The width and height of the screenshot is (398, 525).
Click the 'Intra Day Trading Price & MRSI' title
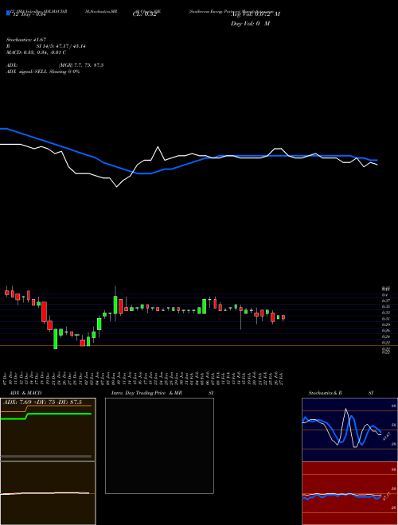point(162,393)
